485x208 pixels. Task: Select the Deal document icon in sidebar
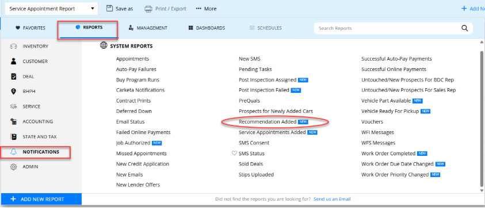click(13, 76)
